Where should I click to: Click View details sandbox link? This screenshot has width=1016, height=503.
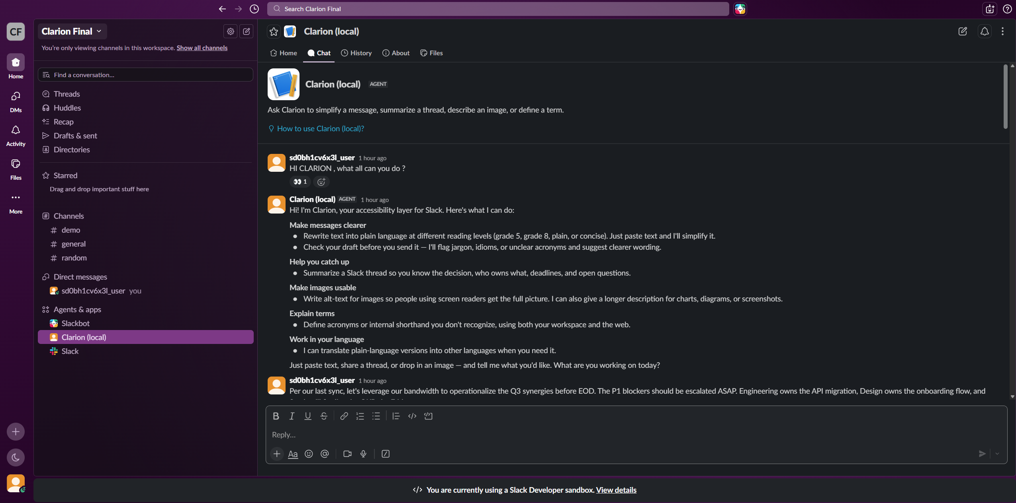click(x=616, y=490)
